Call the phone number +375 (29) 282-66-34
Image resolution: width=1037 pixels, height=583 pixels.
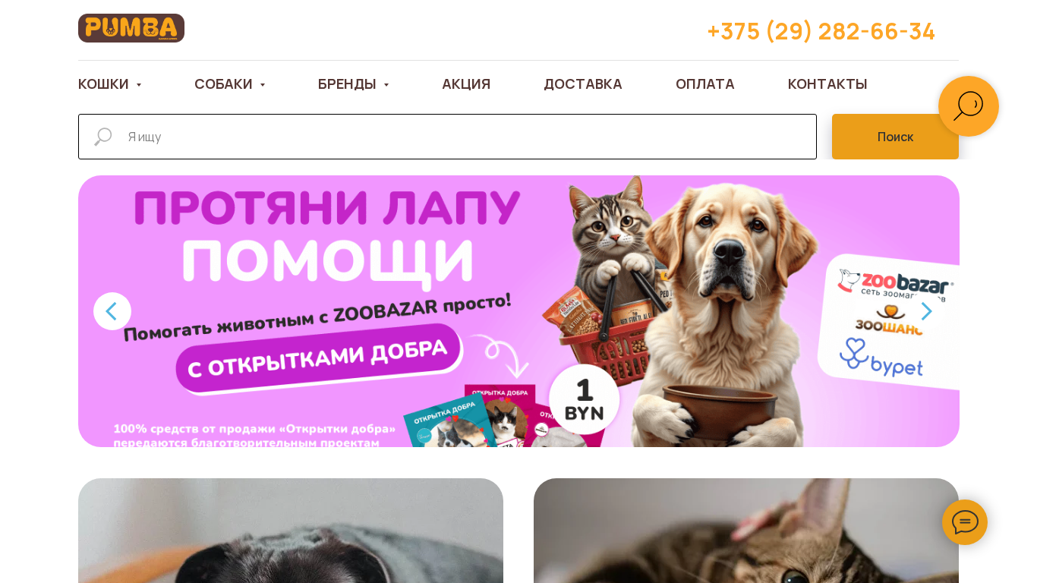pos(821,31)
